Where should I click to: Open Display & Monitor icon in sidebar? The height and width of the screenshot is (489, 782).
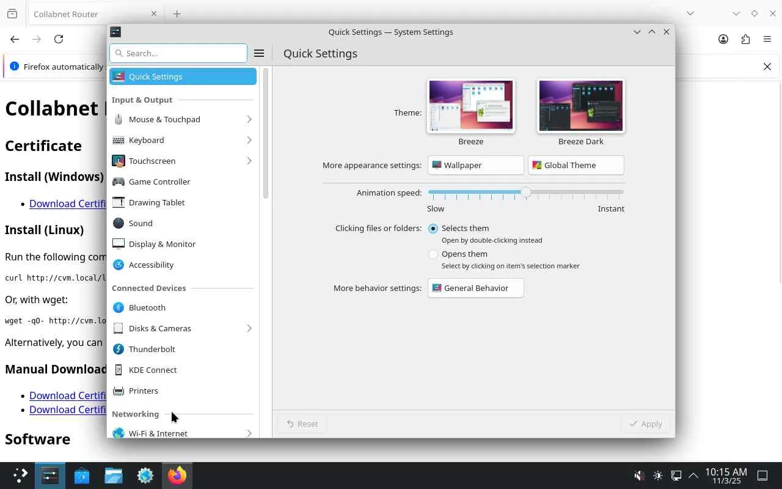click(x=119, y=244)
